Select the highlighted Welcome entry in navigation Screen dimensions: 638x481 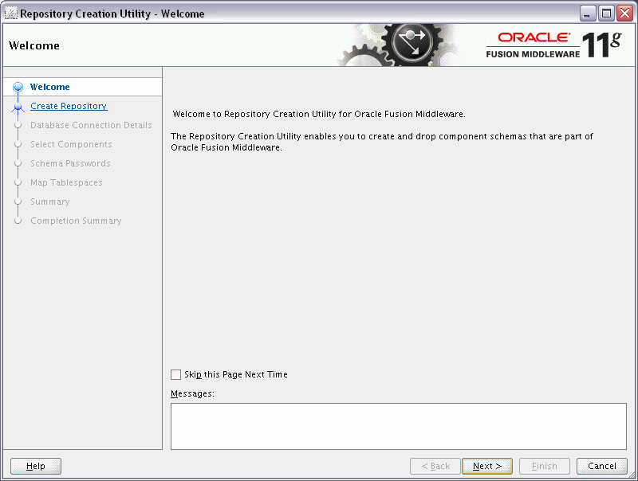point(50,87)
